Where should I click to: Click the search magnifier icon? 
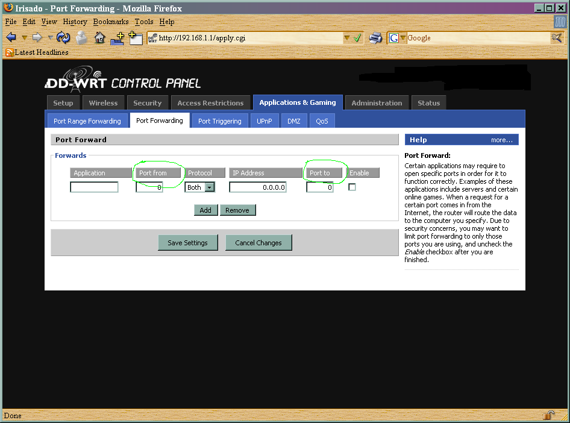pos(557,38)
